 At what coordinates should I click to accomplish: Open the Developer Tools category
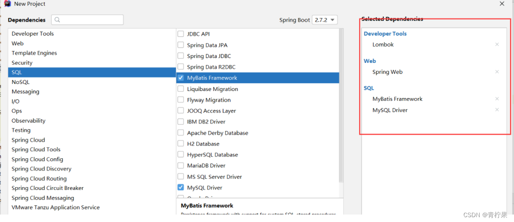pyautogui.click(x=33, y=33)
